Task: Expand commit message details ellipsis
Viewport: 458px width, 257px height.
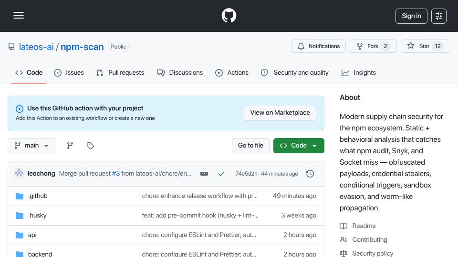Action: click(x=204, y=174)
